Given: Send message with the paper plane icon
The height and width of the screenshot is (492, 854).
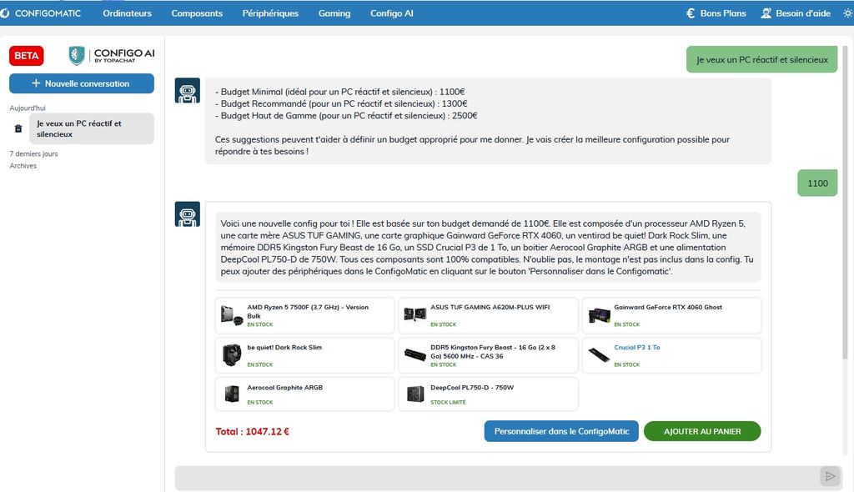Looking at the screenshot, I should tap(830, 477).
